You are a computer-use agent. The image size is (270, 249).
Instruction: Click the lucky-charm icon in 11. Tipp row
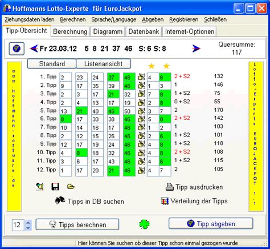[x=141, y=162]
